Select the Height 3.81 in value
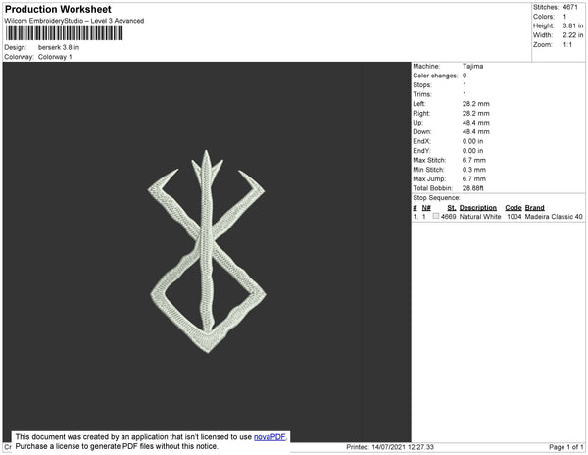588x455 pixels. (x=573, y=25)
